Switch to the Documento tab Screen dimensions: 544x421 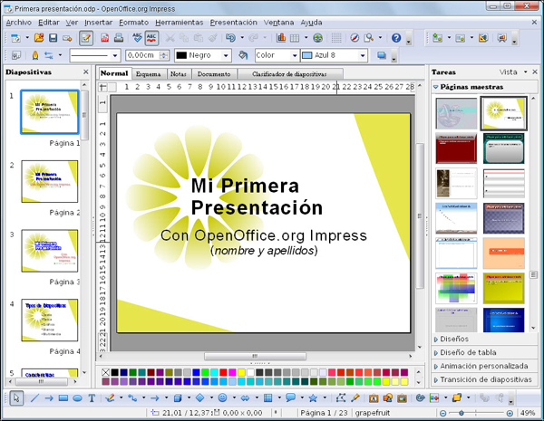(x=214, y=74)
